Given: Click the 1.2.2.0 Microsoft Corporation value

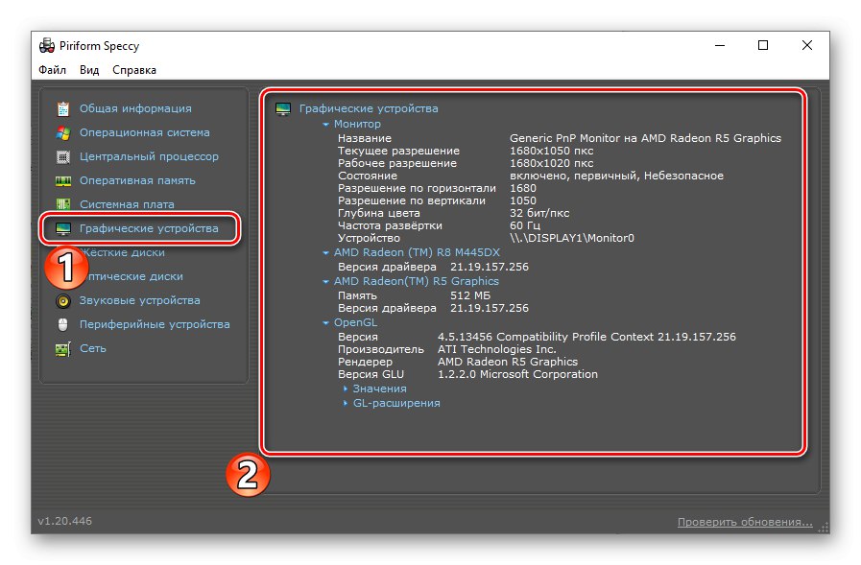Looking at the screenshot, I should (517, 375).
